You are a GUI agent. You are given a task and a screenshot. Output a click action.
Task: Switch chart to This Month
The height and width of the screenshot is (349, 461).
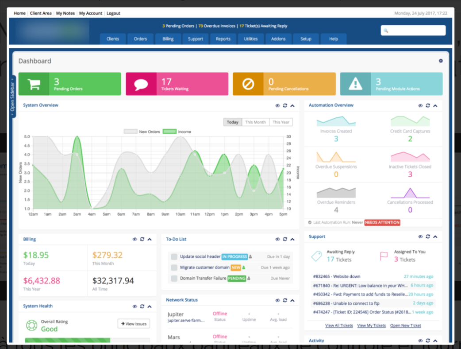[255, 122]
